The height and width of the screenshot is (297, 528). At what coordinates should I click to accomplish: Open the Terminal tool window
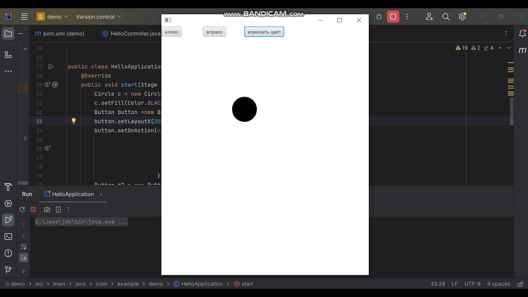[x=8, y=237]
